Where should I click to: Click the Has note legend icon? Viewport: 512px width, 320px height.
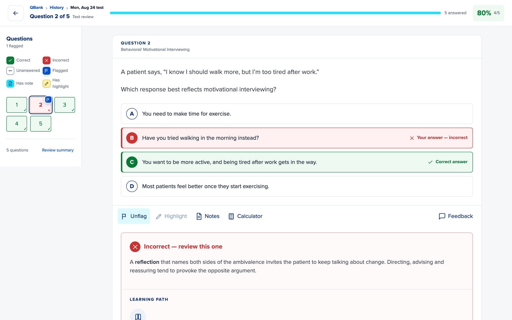10,83
